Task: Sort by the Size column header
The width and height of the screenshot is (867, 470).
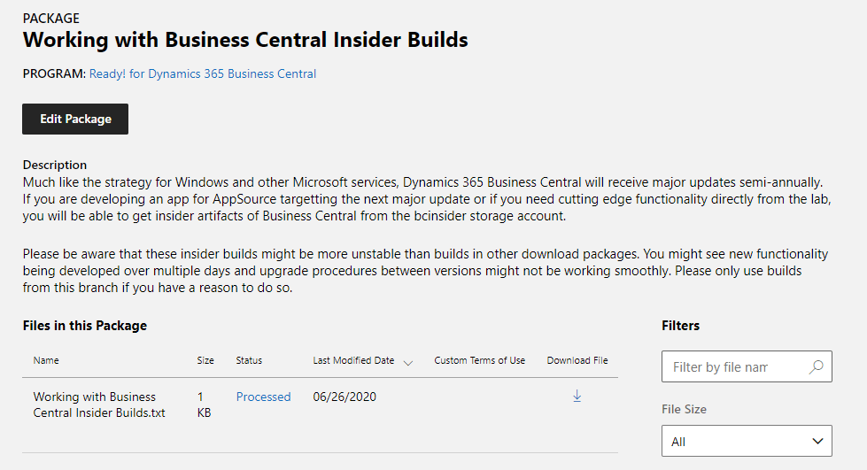Action: pyautogui.click(x=205, y=360)
